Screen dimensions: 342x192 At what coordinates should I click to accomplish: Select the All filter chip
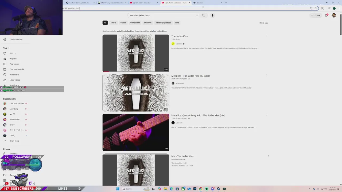105,23
